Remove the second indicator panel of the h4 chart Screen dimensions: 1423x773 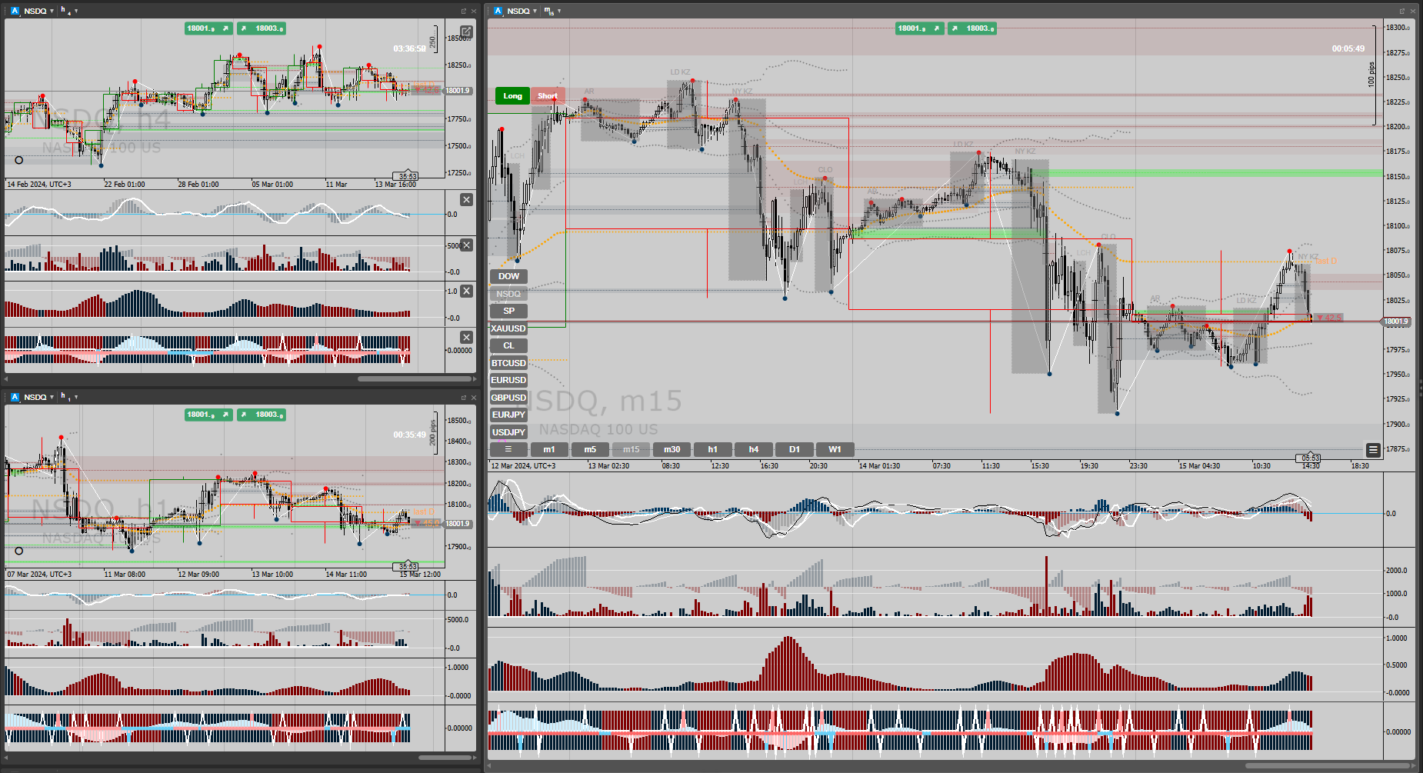(466, 245)
